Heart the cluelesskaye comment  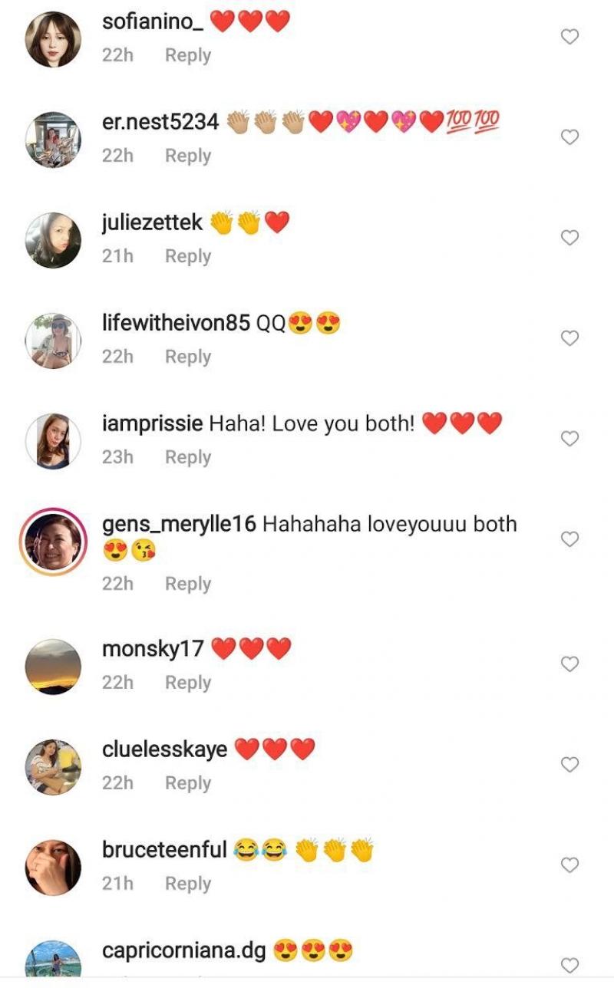569,765
